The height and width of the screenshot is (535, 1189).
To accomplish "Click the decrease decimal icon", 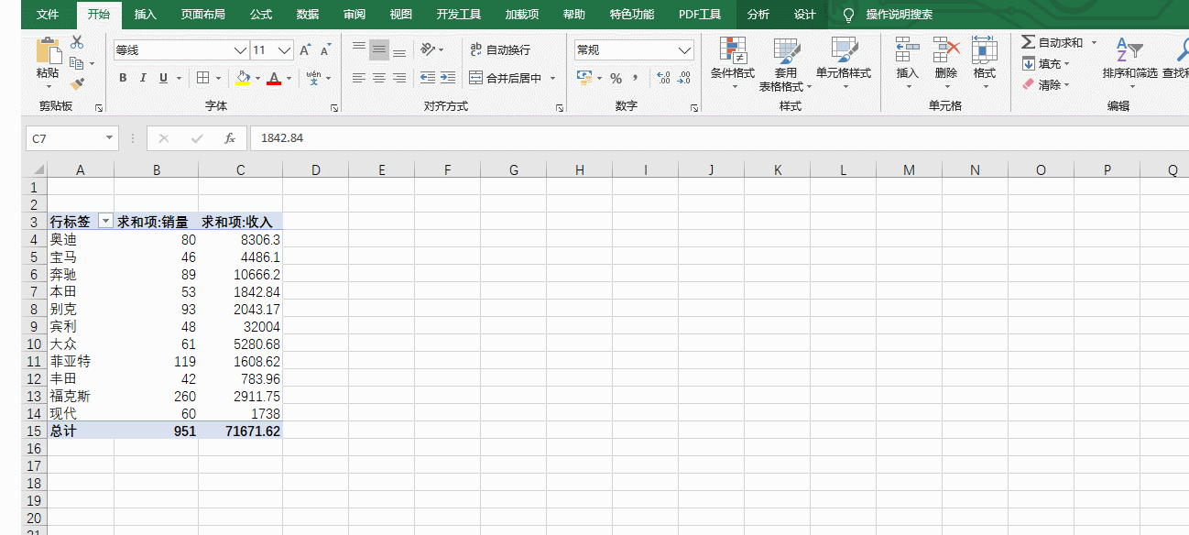I will (x=683, y=79).
